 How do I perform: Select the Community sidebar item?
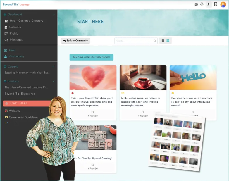[16, 56]
